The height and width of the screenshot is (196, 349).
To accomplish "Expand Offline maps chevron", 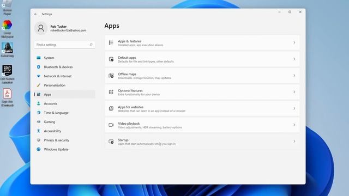I will 294,76.
